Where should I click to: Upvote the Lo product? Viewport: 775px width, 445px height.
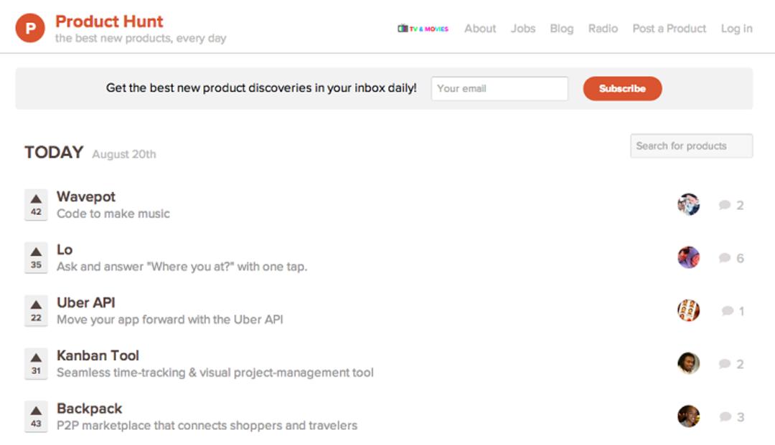[x=36, y=257]
